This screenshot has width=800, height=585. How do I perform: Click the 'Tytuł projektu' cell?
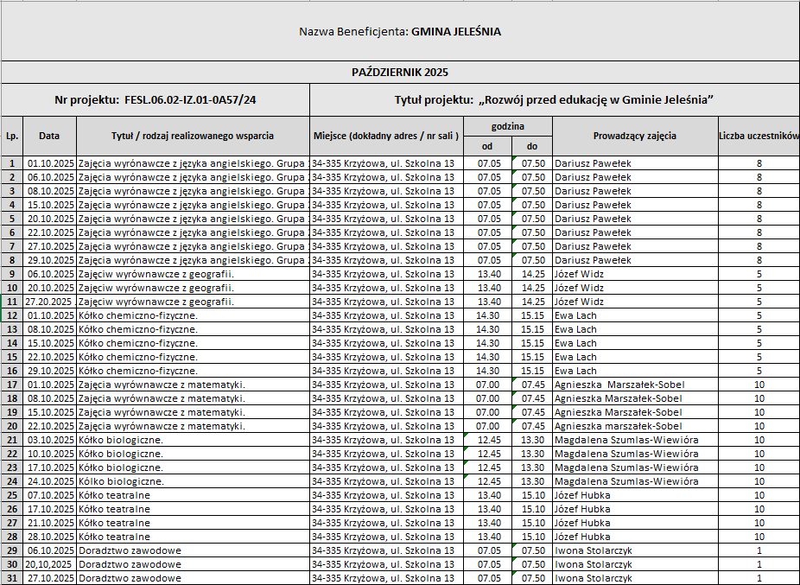click(553, 100)
